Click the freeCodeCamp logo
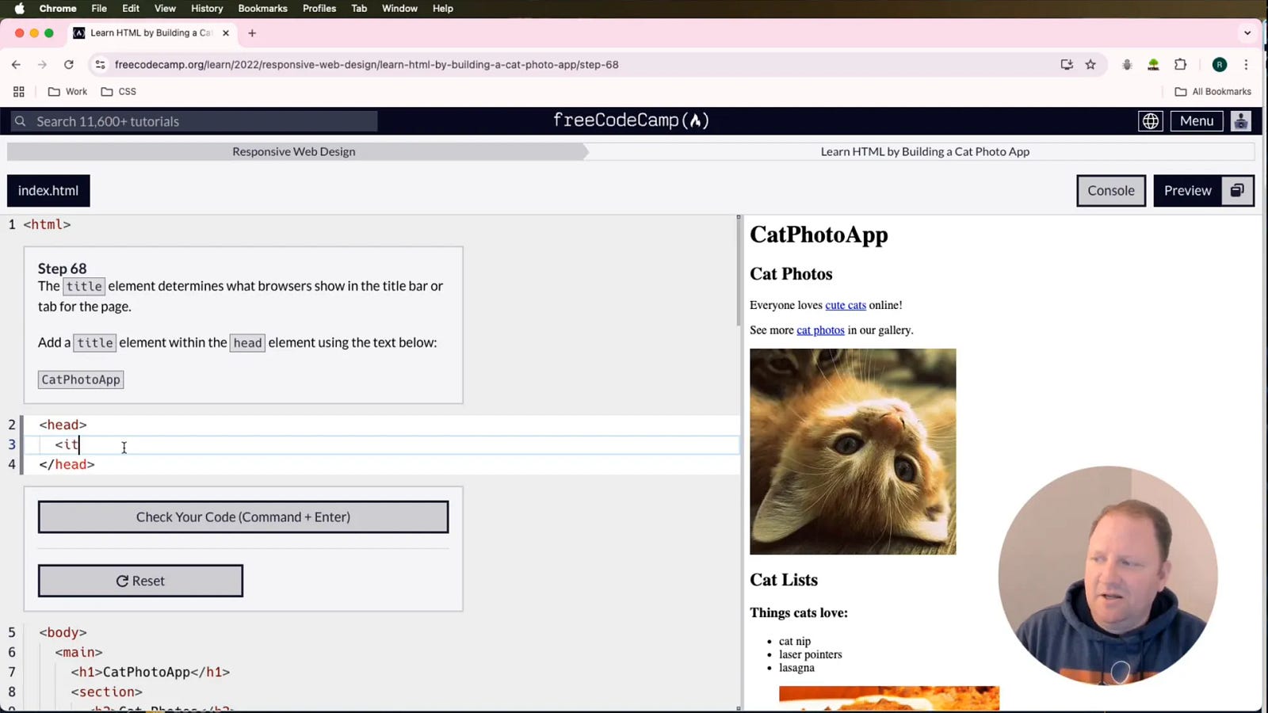The image size is (1268, 713). click(x=631, y=120)
